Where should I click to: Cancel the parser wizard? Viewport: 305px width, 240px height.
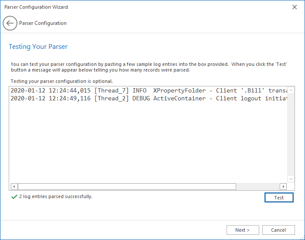click(278, 230)
